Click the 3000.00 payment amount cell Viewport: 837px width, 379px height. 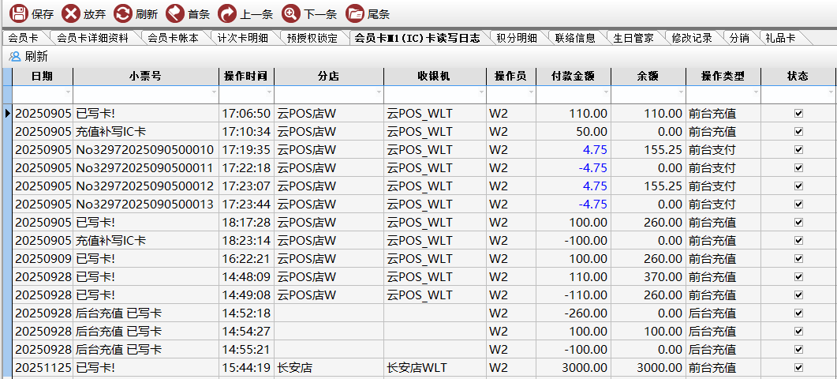[574, 368]
